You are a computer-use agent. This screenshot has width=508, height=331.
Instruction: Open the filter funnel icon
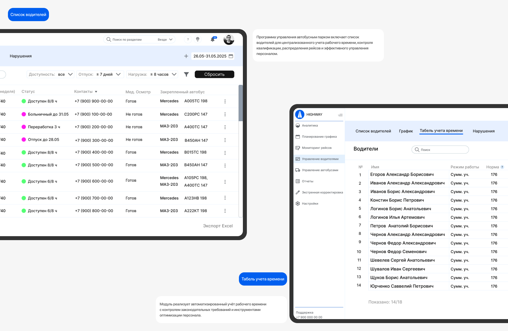click(187, 74)
